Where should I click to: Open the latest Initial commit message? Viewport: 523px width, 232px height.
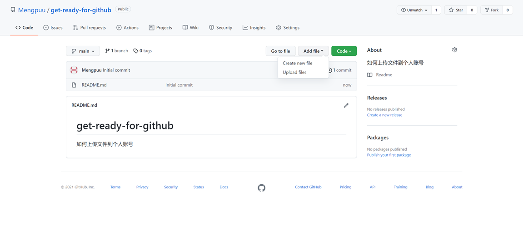pyautogui.click(x=116, y=70)
